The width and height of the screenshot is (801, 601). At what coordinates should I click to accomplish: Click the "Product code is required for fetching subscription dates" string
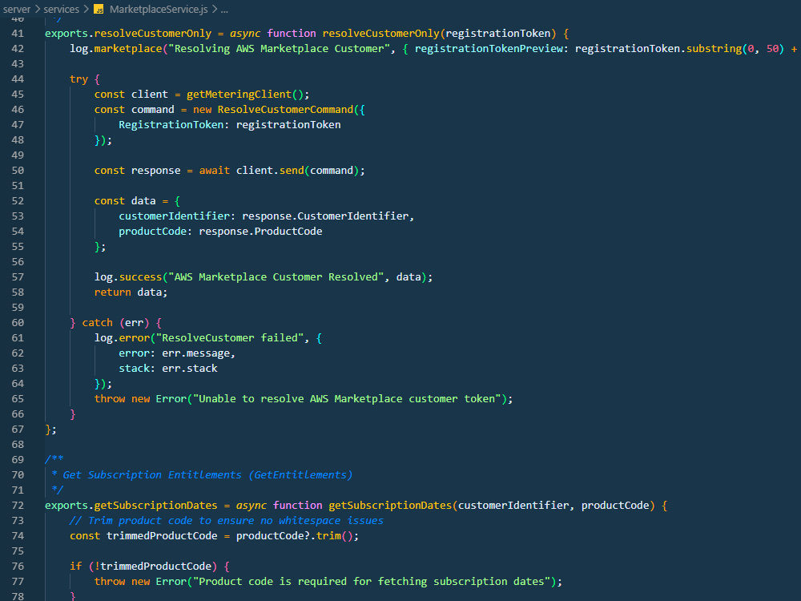(372, 582)
